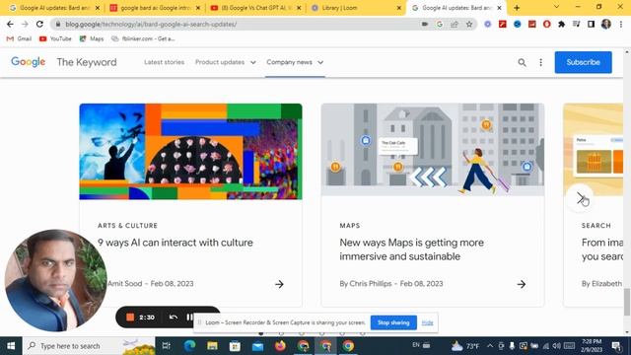Open the Maps bookmark

tap(92, 38)
